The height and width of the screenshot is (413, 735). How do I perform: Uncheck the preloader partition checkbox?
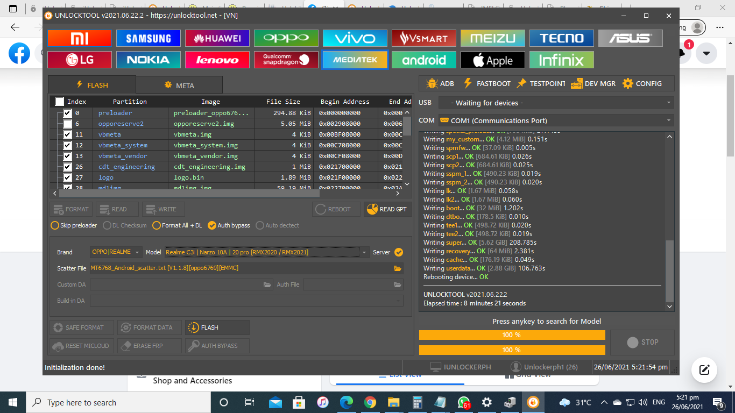point(67,113)
